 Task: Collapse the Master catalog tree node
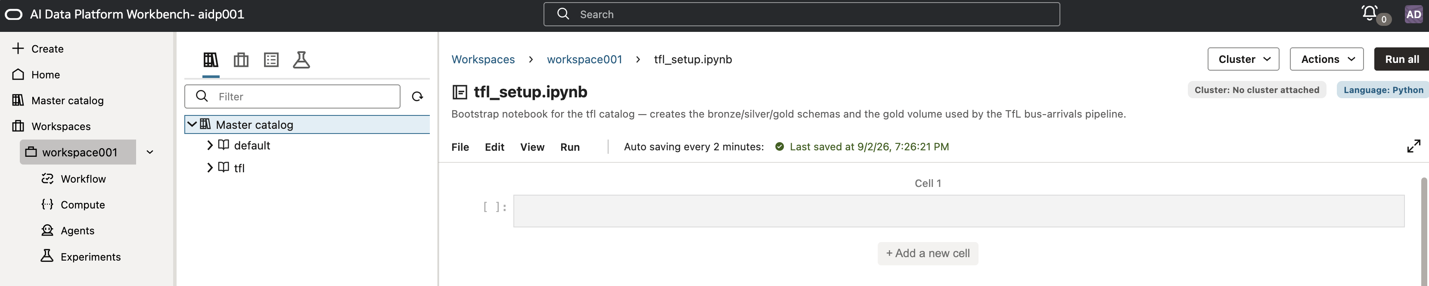click(x=192, y=124)
